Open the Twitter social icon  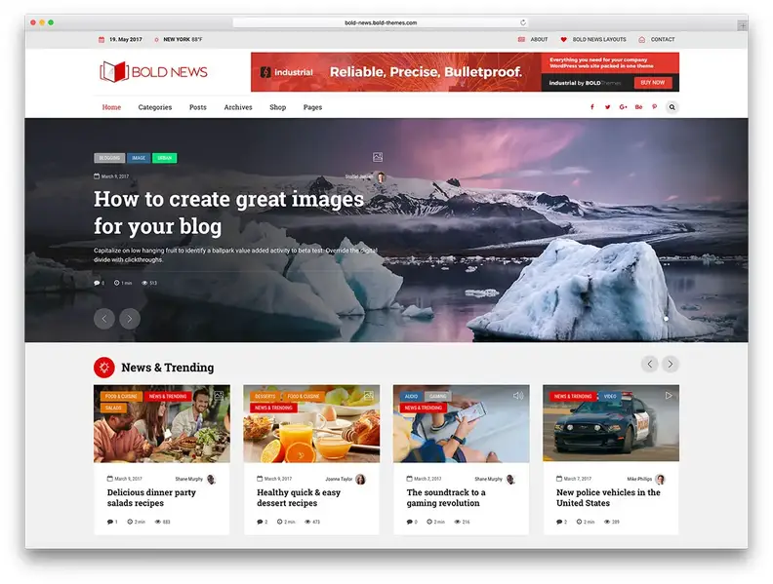click(607, 107)
